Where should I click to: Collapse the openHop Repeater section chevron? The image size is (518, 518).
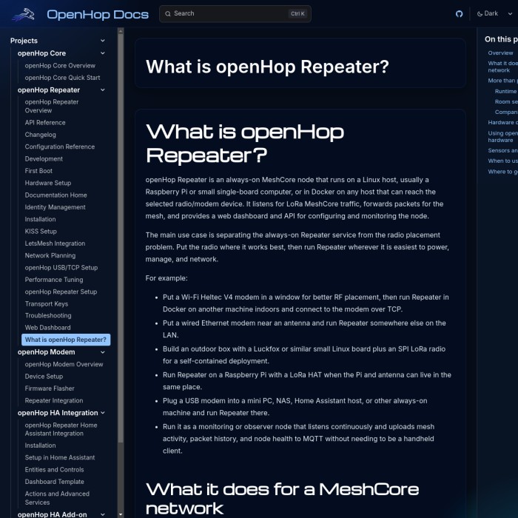(103, 90)
